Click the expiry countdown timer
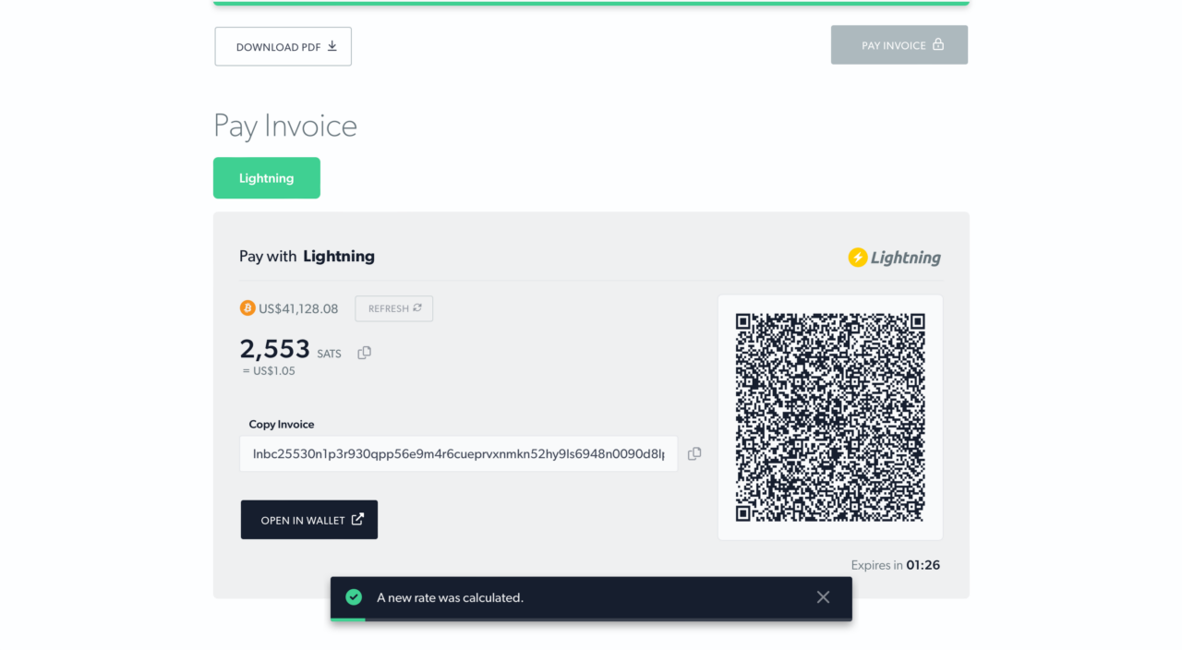This screenshot has height=650, width=1182. click(x=923, y=565)
